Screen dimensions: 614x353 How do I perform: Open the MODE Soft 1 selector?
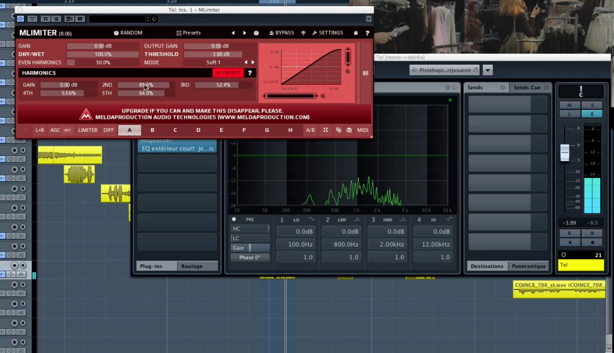pyautogui.click(x=213, y=62)
